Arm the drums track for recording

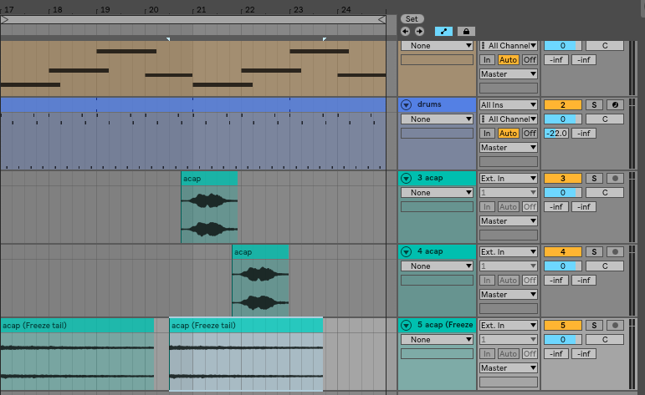615,105
